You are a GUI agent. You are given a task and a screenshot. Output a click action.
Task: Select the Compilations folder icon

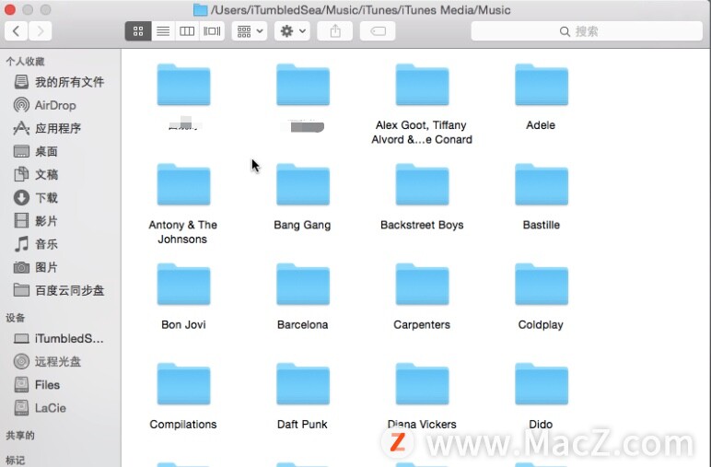pyautogui.click(x=183, y=384)
